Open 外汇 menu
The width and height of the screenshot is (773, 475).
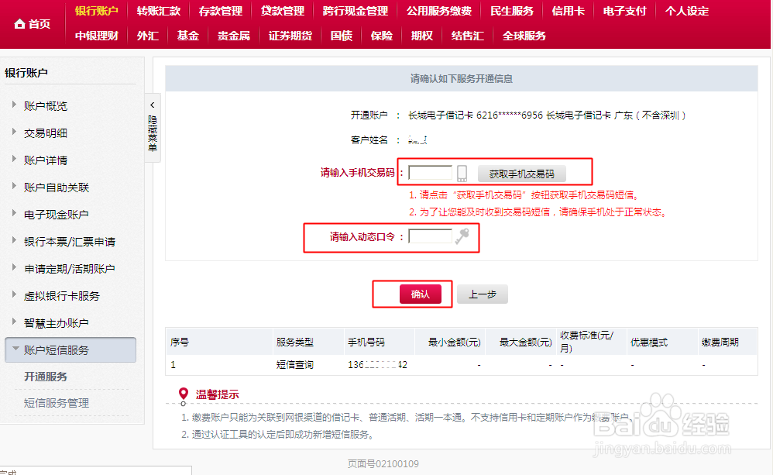click(x=147, y=36)
